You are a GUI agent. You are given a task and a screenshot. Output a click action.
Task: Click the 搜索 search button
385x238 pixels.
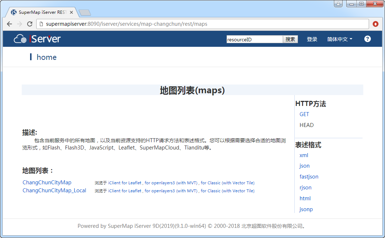[290, 39]
